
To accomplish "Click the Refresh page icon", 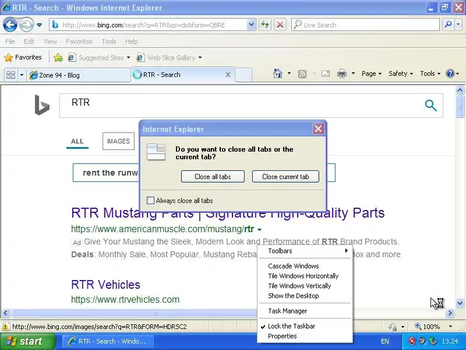I will (x=265, y=25).
